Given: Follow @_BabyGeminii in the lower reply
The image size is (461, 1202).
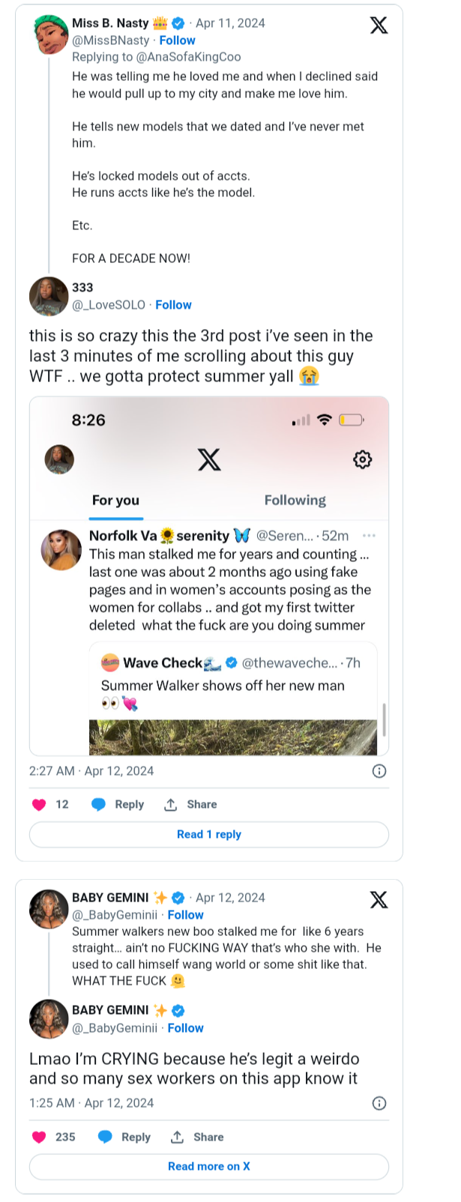Looking at the screenshot, I should (x=185, y=1028).
